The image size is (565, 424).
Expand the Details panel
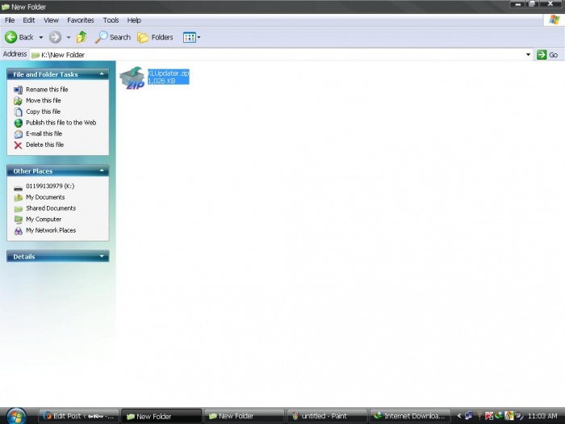102,256
